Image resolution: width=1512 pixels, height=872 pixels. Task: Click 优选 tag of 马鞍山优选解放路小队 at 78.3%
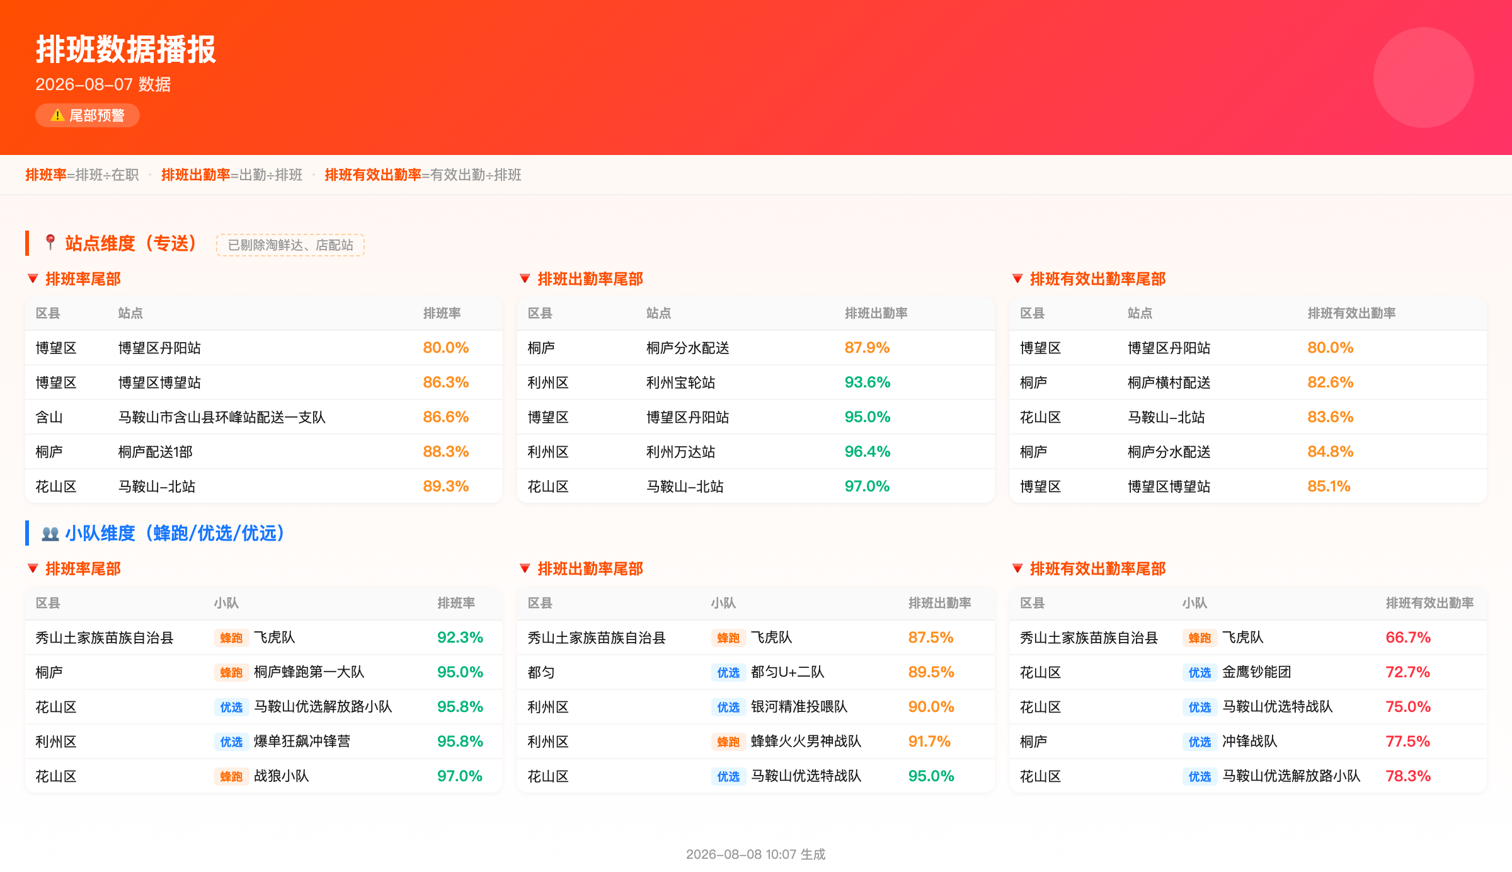coord(1200,776)
